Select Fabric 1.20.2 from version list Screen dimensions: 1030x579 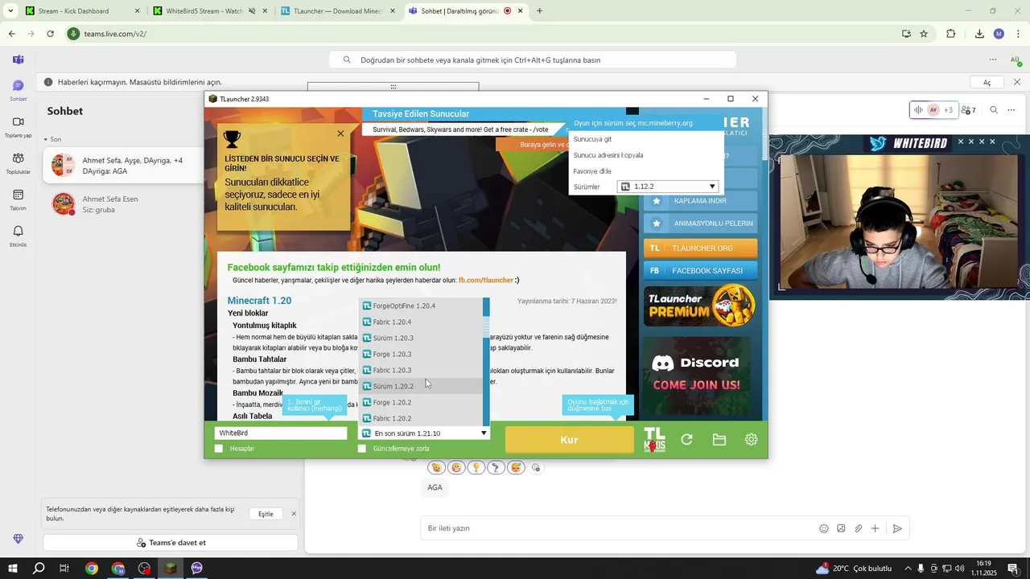tap(421, 418)
